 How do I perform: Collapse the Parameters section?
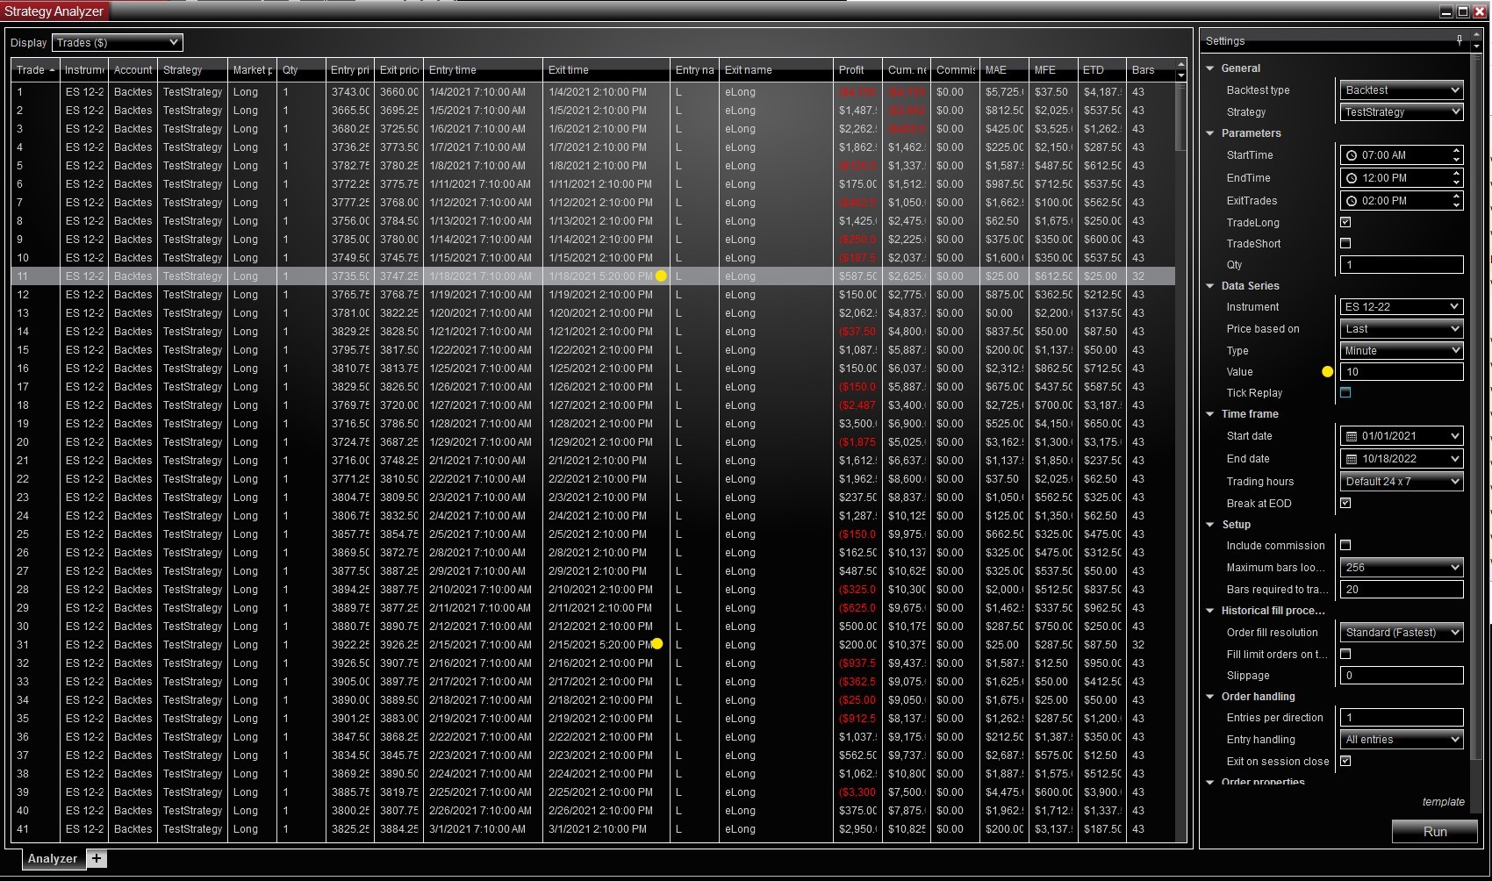[x=1211, y=133]
